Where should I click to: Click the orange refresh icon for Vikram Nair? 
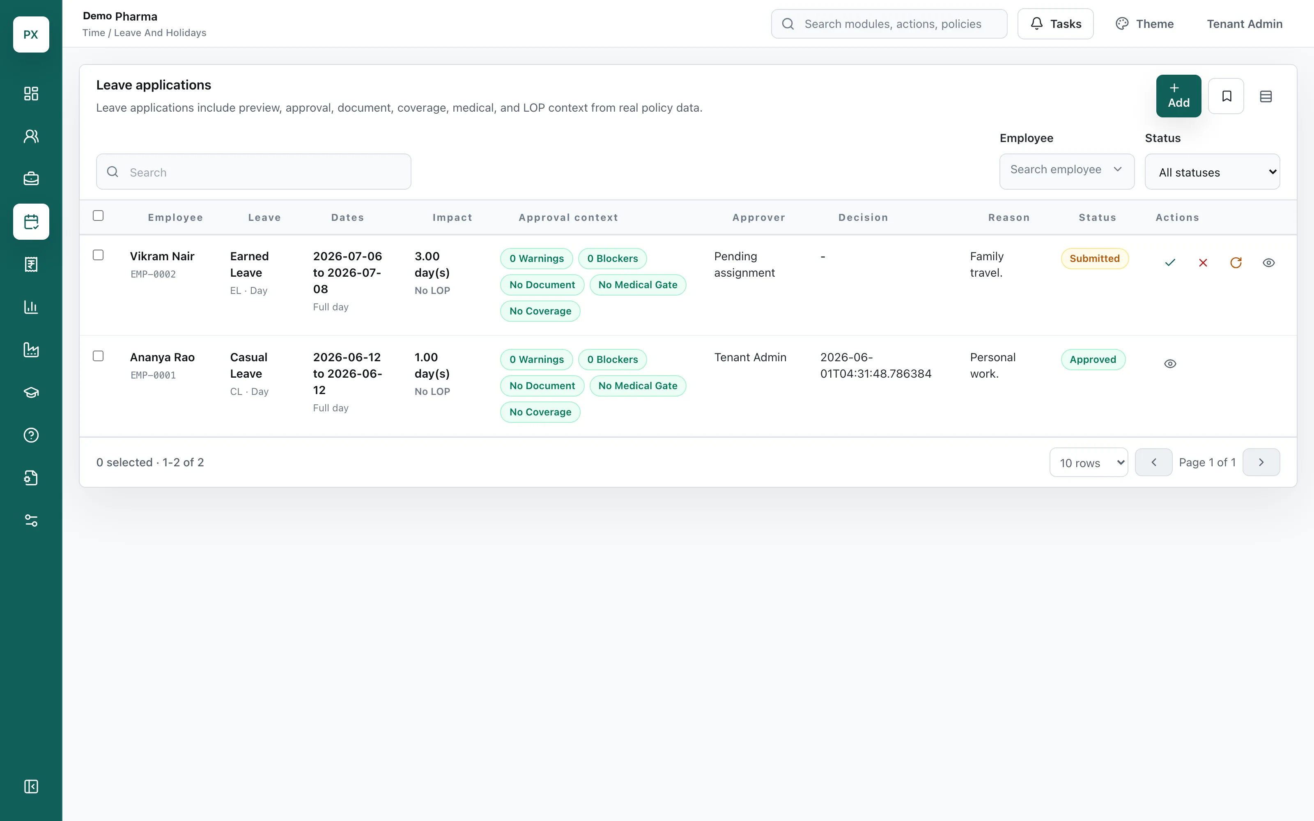point(1236,263)
